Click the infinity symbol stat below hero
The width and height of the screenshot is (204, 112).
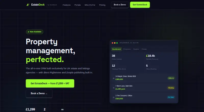(x=62, y=109)
